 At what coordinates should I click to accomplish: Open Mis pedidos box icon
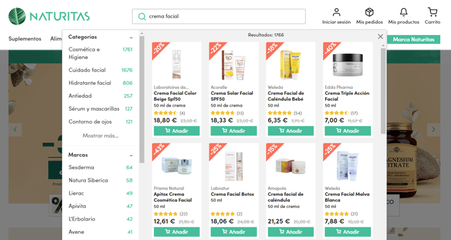[x=370, y=12]
